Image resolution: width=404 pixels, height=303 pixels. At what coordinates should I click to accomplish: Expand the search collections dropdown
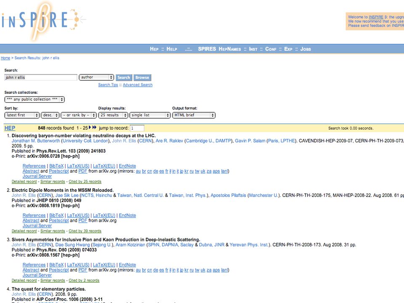click(35, 99)
